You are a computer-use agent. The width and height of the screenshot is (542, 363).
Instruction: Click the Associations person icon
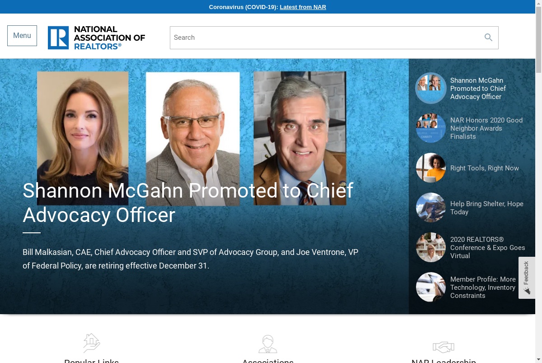coord(268,344)
